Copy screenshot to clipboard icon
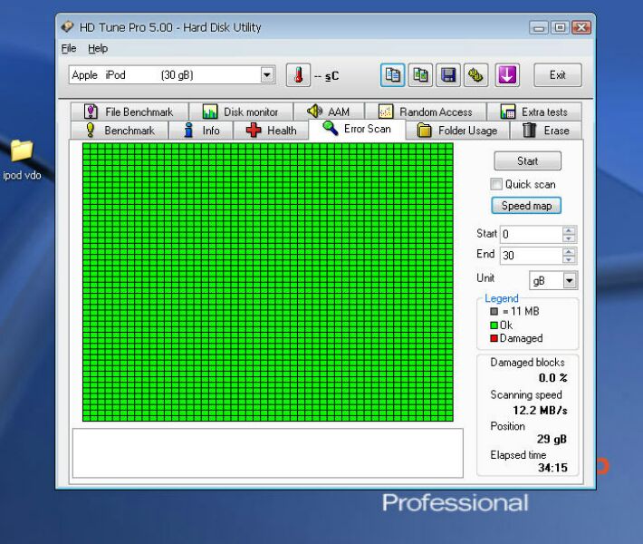Screen dimensions: 643x544 point(420,75)
